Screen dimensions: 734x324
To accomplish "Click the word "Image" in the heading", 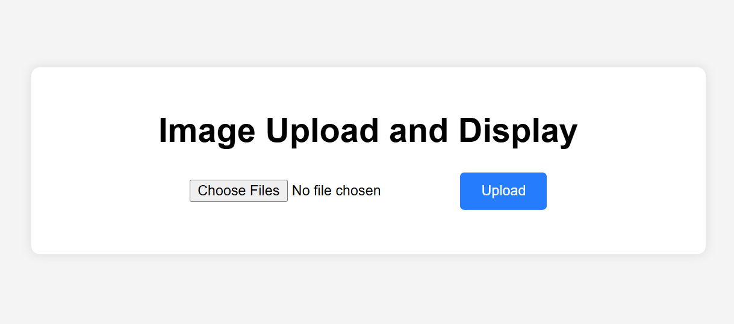I will click(207, 130).
